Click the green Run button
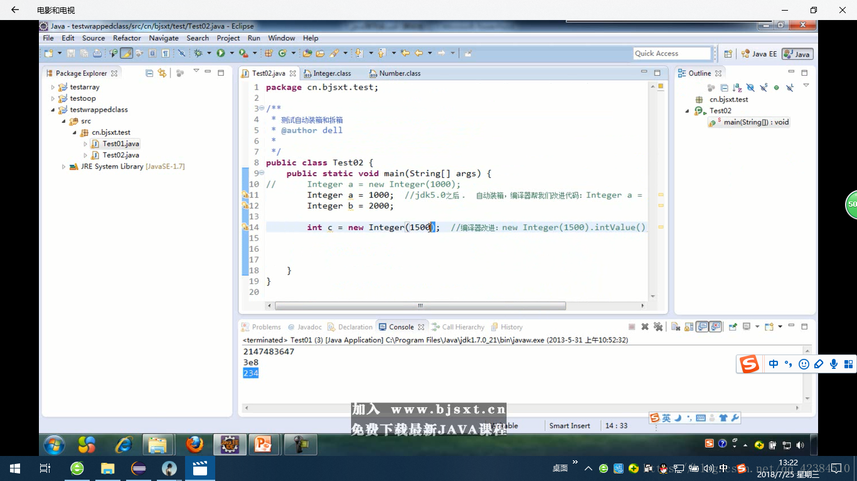This screenshot has height=481, width=857. [x=221, y=53]
